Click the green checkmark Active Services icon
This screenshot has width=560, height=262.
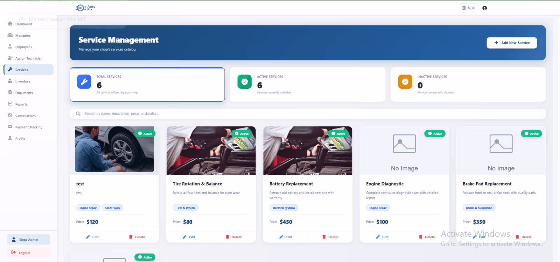point(245,82)
